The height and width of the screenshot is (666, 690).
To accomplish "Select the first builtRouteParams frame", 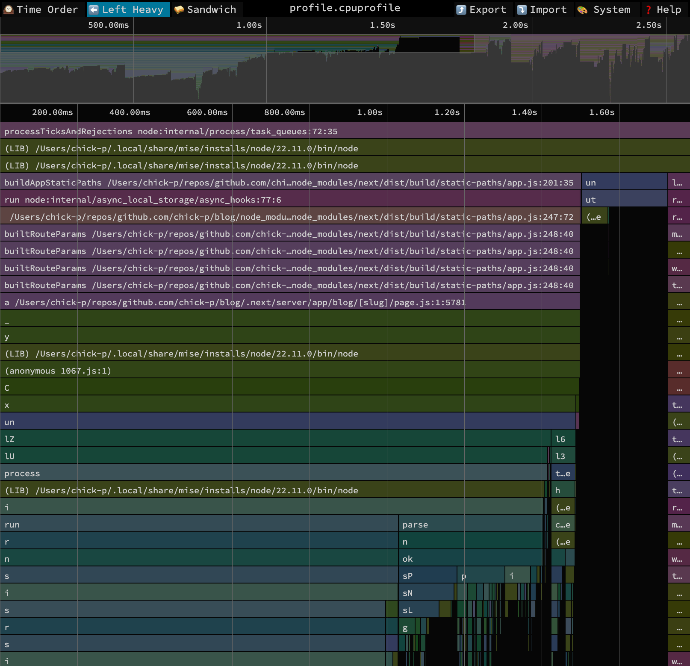I will point(290,233).
